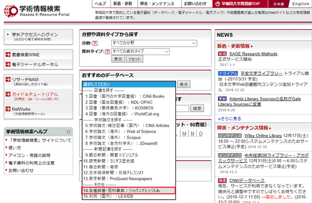Open アイコン・用語の説明 help link
This screenshot has width=312, height=203.
pyautogui.click(x=29, y=155)
